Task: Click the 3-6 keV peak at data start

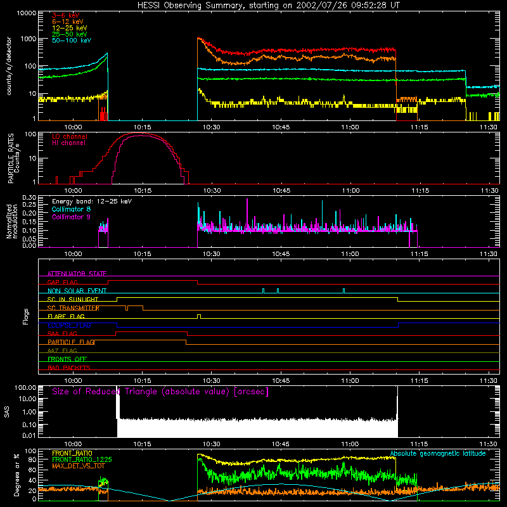Action: [198, 39]
